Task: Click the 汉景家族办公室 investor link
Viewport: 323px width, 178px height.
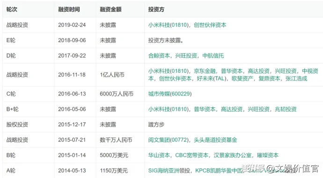Action: click(x=233, y=155)
